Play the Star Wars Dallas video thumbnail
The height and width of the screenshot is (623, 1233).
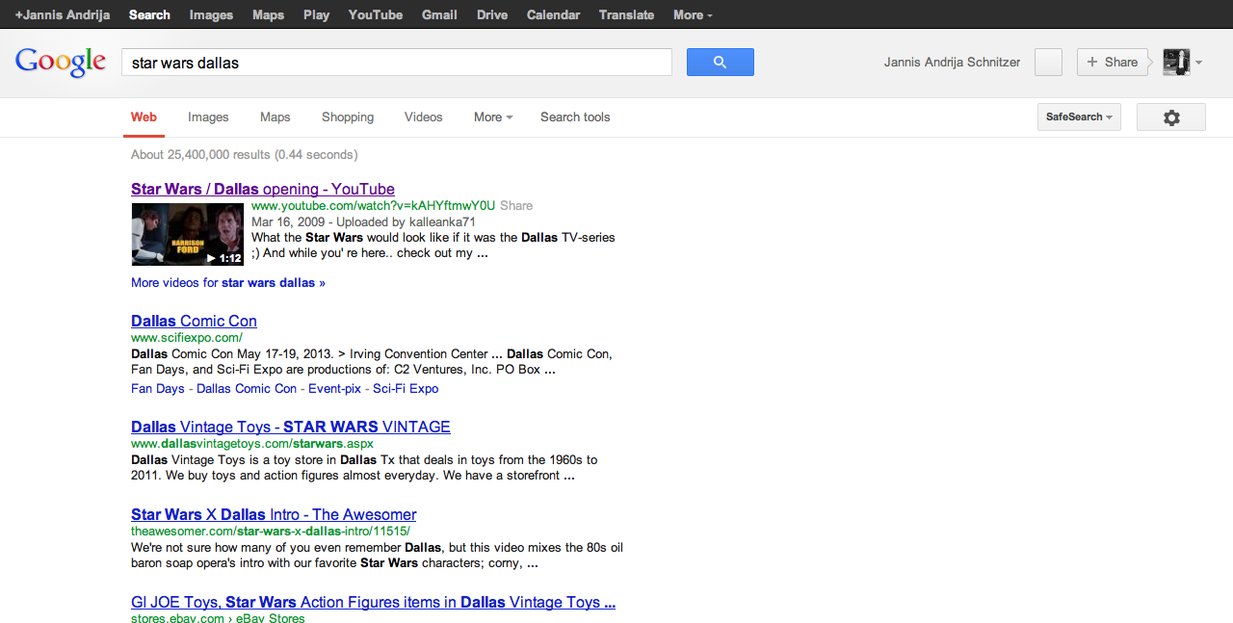[x=188, y=234]
